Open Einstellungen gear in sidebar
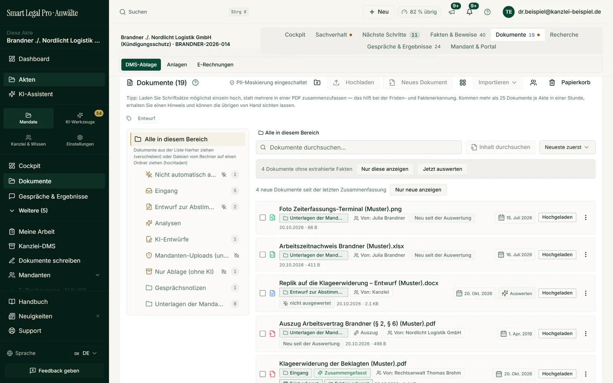 (x=80, y=140)
